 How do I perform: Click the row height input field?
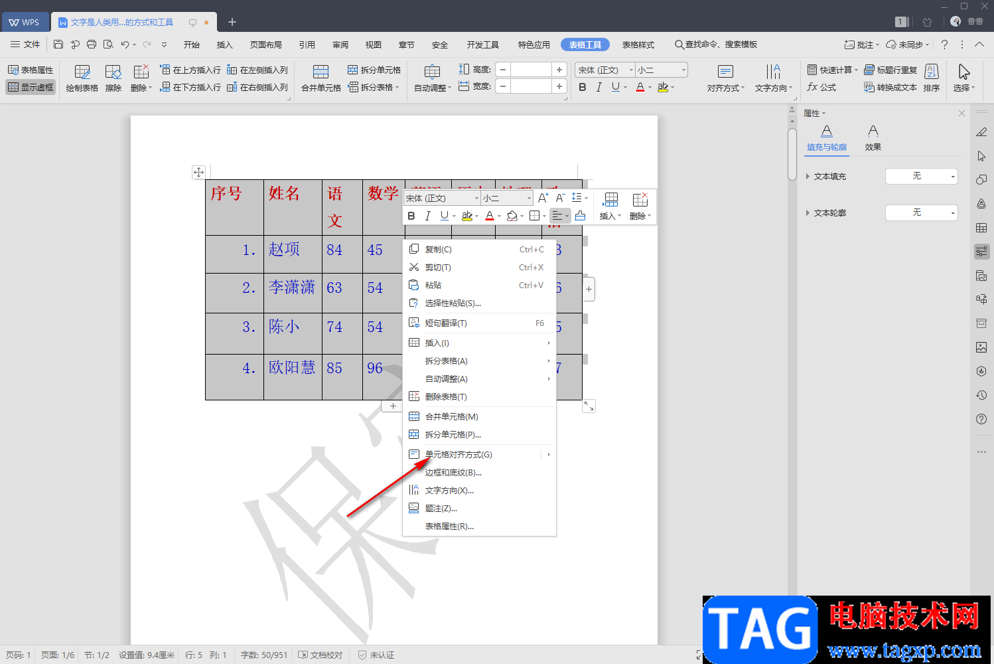click(x=532, y=70)
